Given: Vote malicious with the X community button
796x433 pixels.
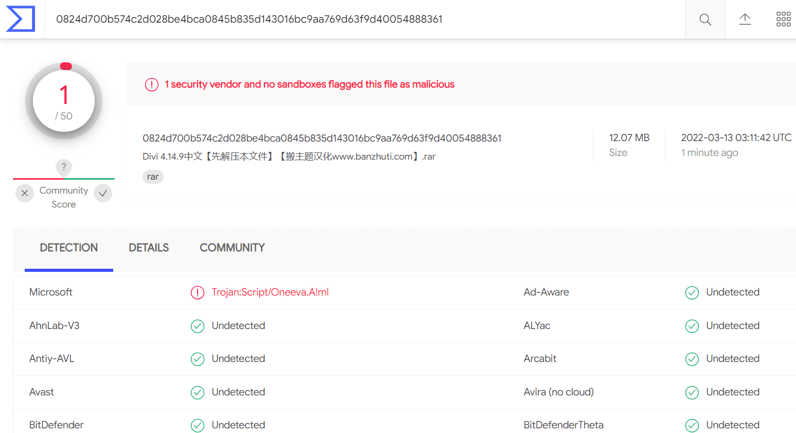Looking at the screenshot, I should click(x=25, y=193).
